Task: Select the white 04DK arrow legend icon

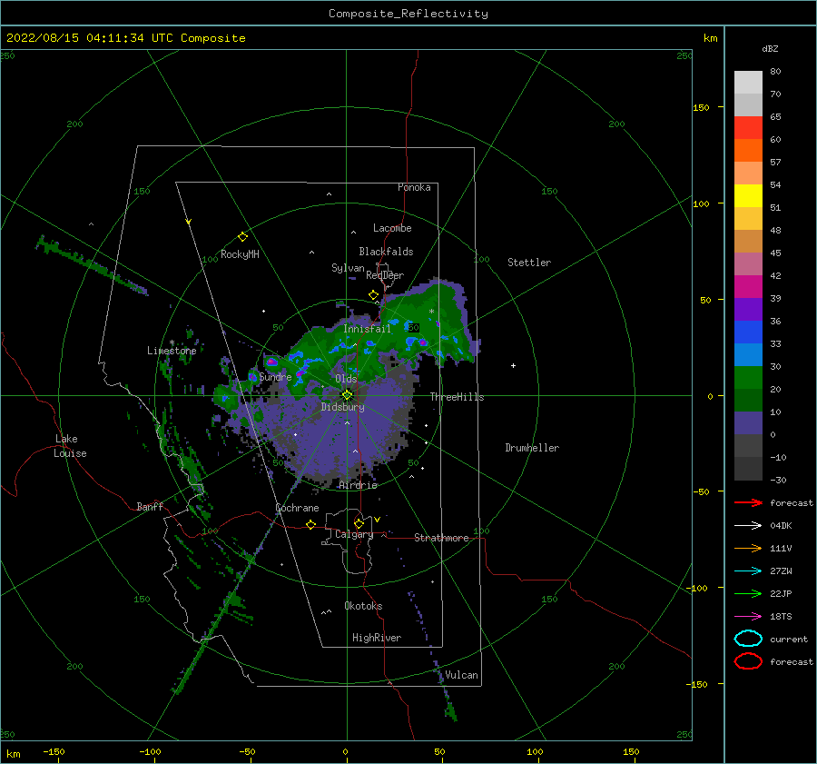Action: pyautogui.click(x=748, y=525)
